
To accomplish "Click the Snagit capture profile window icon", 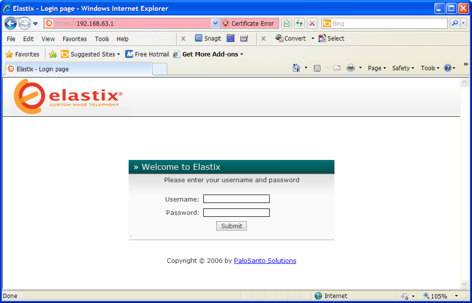I will [231, 38].
